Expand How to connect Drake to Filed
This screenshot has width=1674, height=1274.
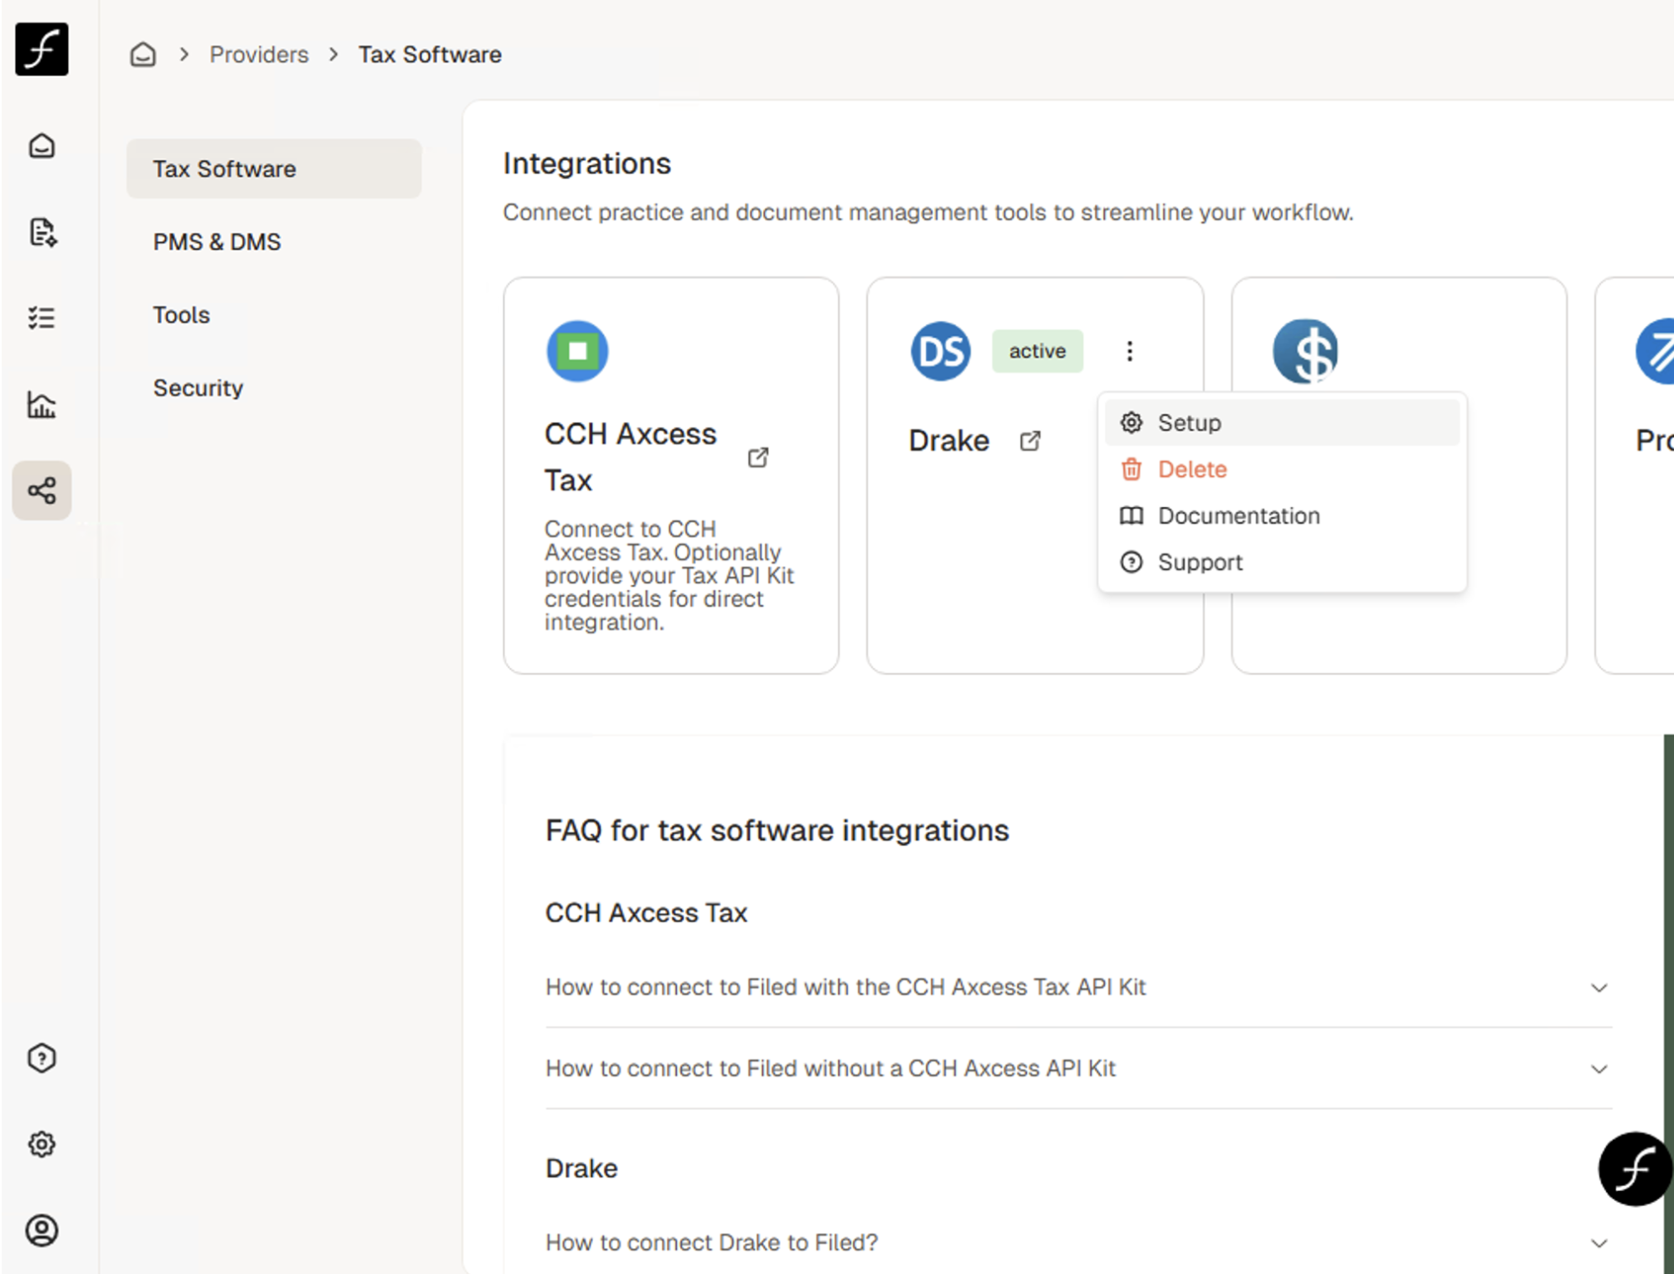click(1079, 1242)
